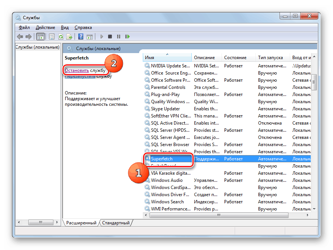Select the SQL Server Agent ... service
This screenshot has width=333, height=250.
(227, 137)
